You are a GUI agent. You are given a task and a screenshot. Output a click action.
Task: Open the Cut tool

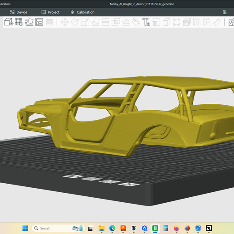pyautogui.click(x=106, y=22)
